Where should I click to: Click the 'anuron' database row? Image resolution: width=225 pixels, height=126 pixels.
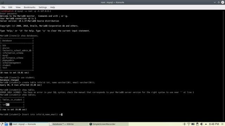pyautogui.click(x=6, y=48)
